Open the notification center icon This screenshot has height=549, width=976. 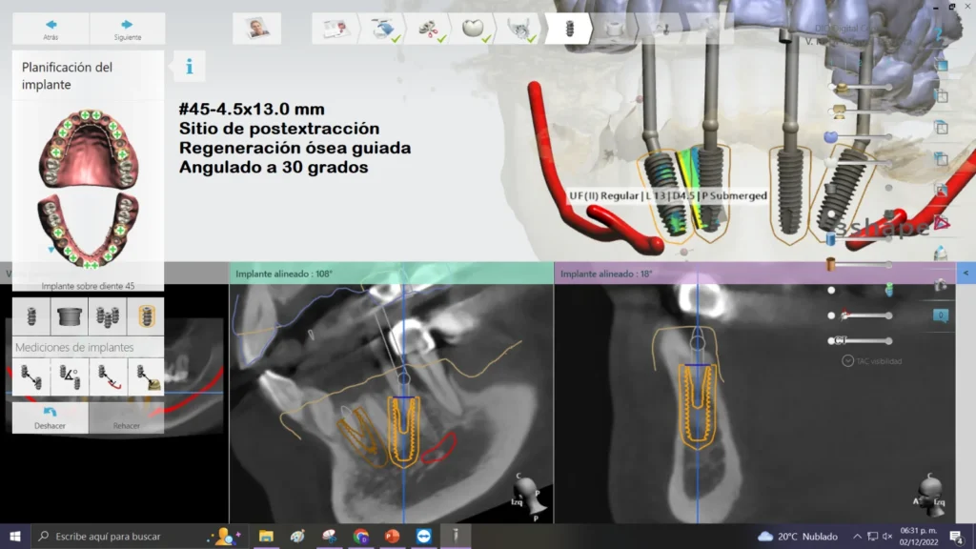tap(957, 536)
